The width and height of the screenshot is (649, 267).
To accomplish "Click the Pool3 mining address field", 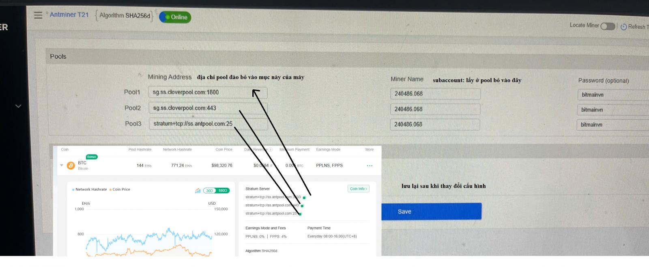I will click(208, 124).
